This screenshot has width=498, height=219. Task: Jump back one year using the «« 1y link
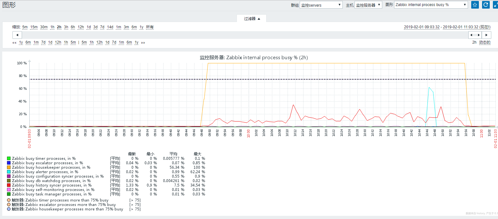click(x=21, y=42)
